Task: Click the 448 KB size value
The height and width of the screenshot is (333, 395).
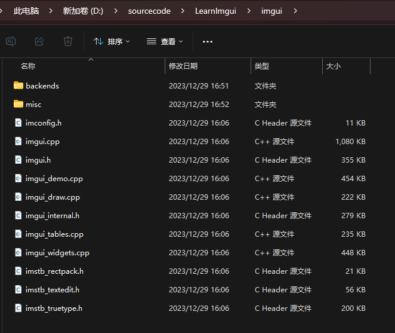Action: click(x=353, y=253)
